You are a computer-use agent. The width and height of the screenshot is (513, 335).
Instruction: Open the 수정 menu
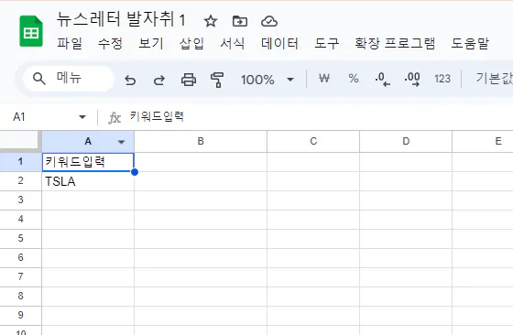point(110,43)
